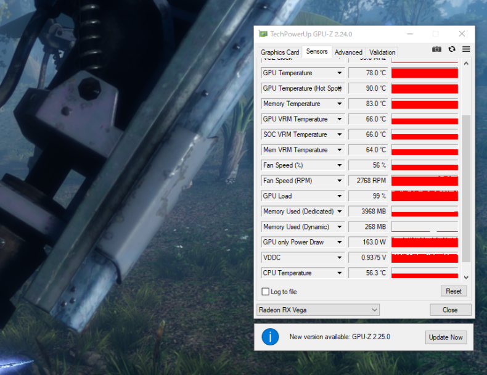Click the GPU-Z app icon in title bar
487x375 pixels.
click(x=263, y=34)
